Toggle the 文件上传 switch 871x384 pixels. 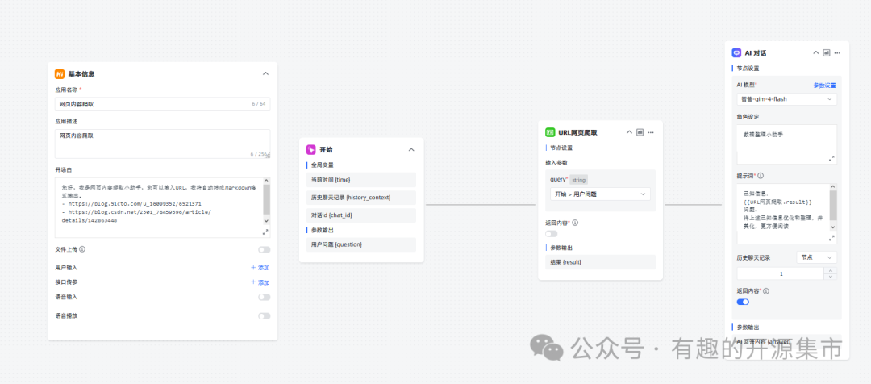coord(264,250)
